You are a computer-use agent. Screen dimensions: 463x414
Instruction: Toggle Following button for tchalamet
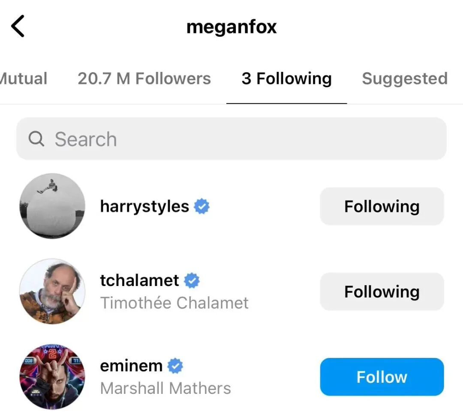click(382, 292)
